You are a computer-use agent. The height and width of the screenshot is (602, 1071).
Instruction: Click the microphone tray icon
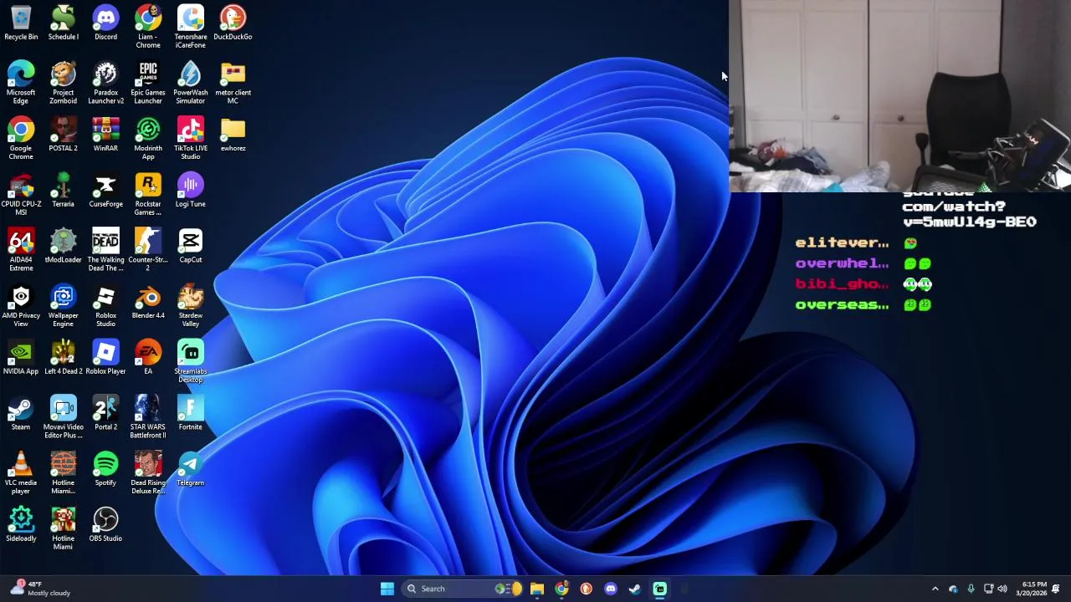[x=971, y=589]
